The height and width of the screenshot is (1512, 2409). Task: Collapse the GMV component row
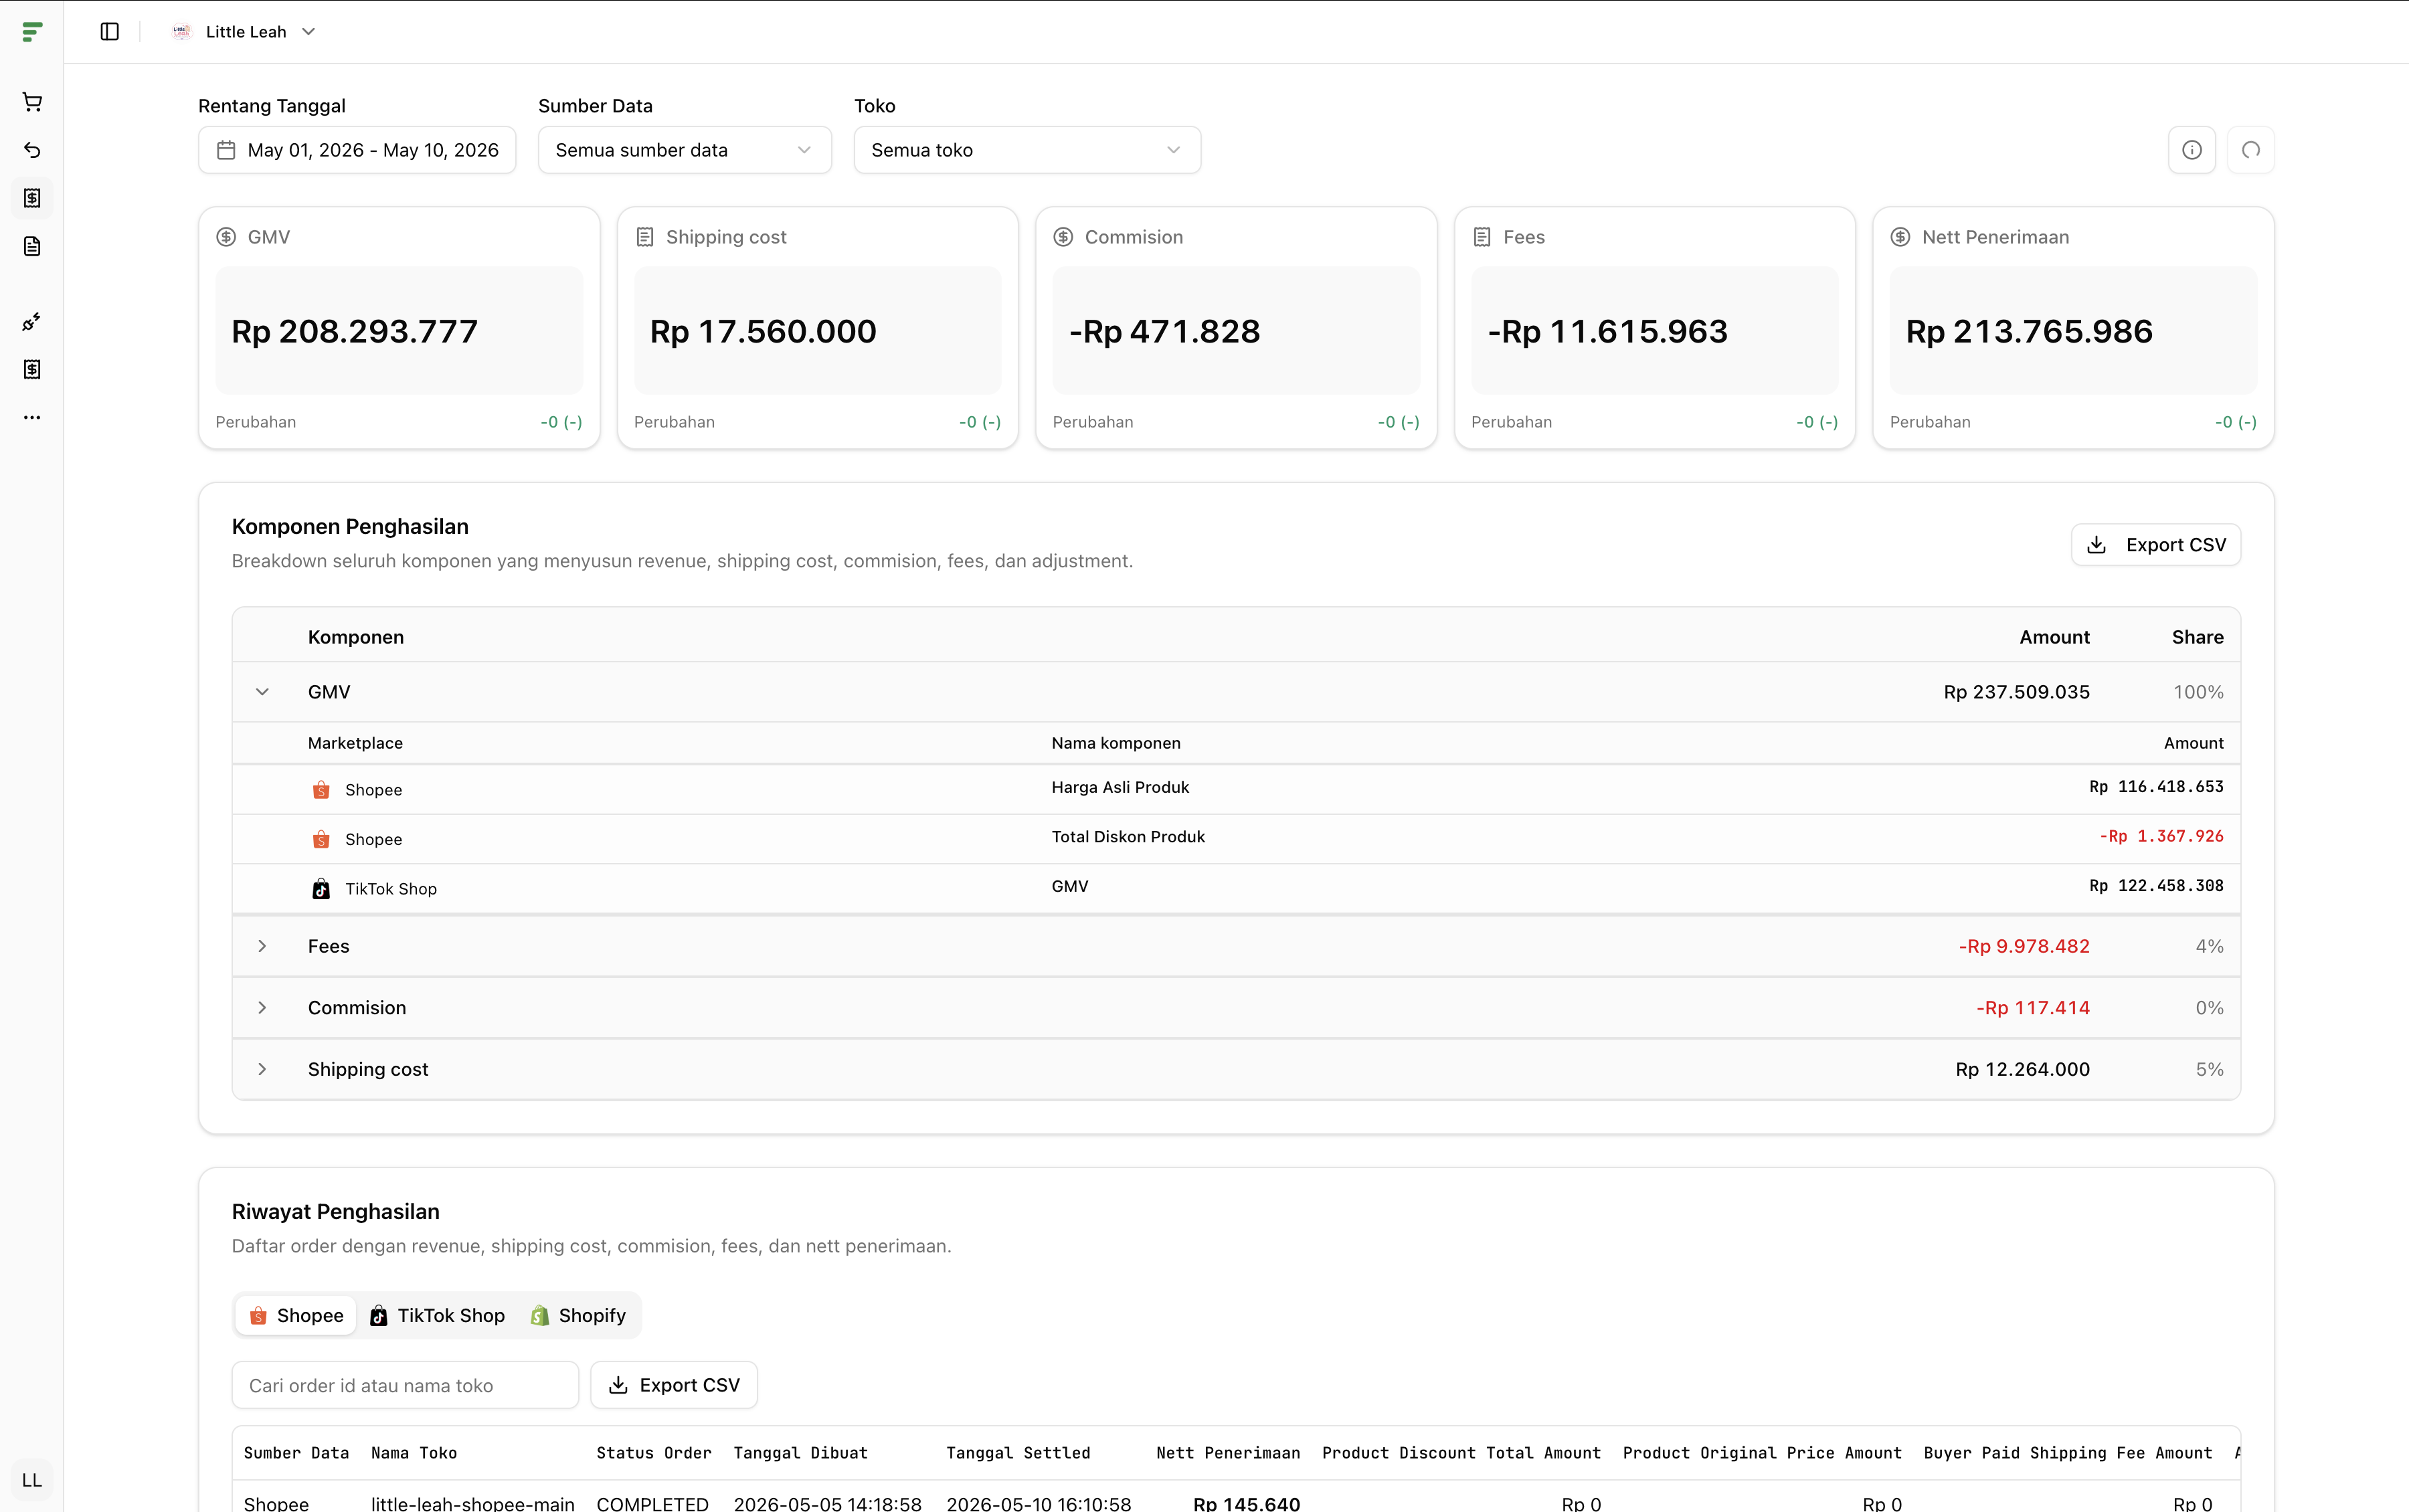(x=262, y=692)
